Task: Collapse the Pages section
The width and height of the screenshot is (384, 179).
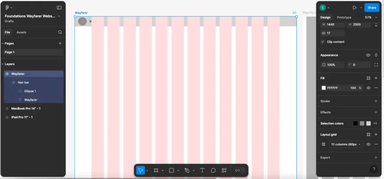Action: click(x=3, y=43)
